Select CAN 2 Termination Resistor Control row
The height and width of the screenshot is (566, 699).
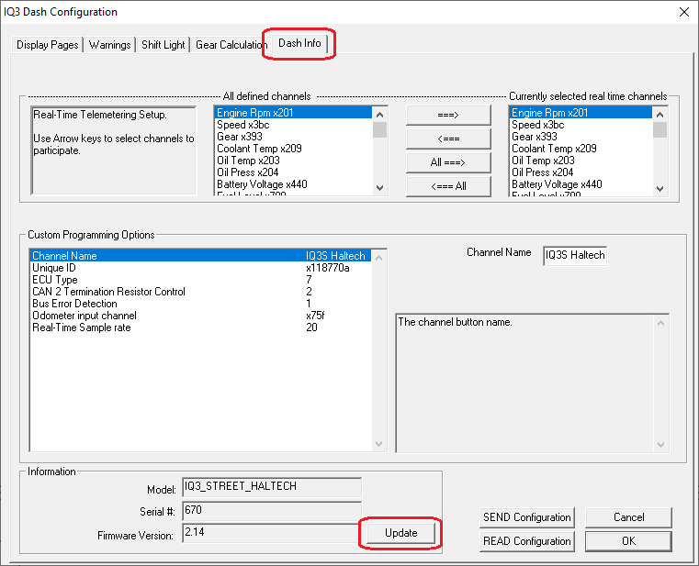[200, 292]
